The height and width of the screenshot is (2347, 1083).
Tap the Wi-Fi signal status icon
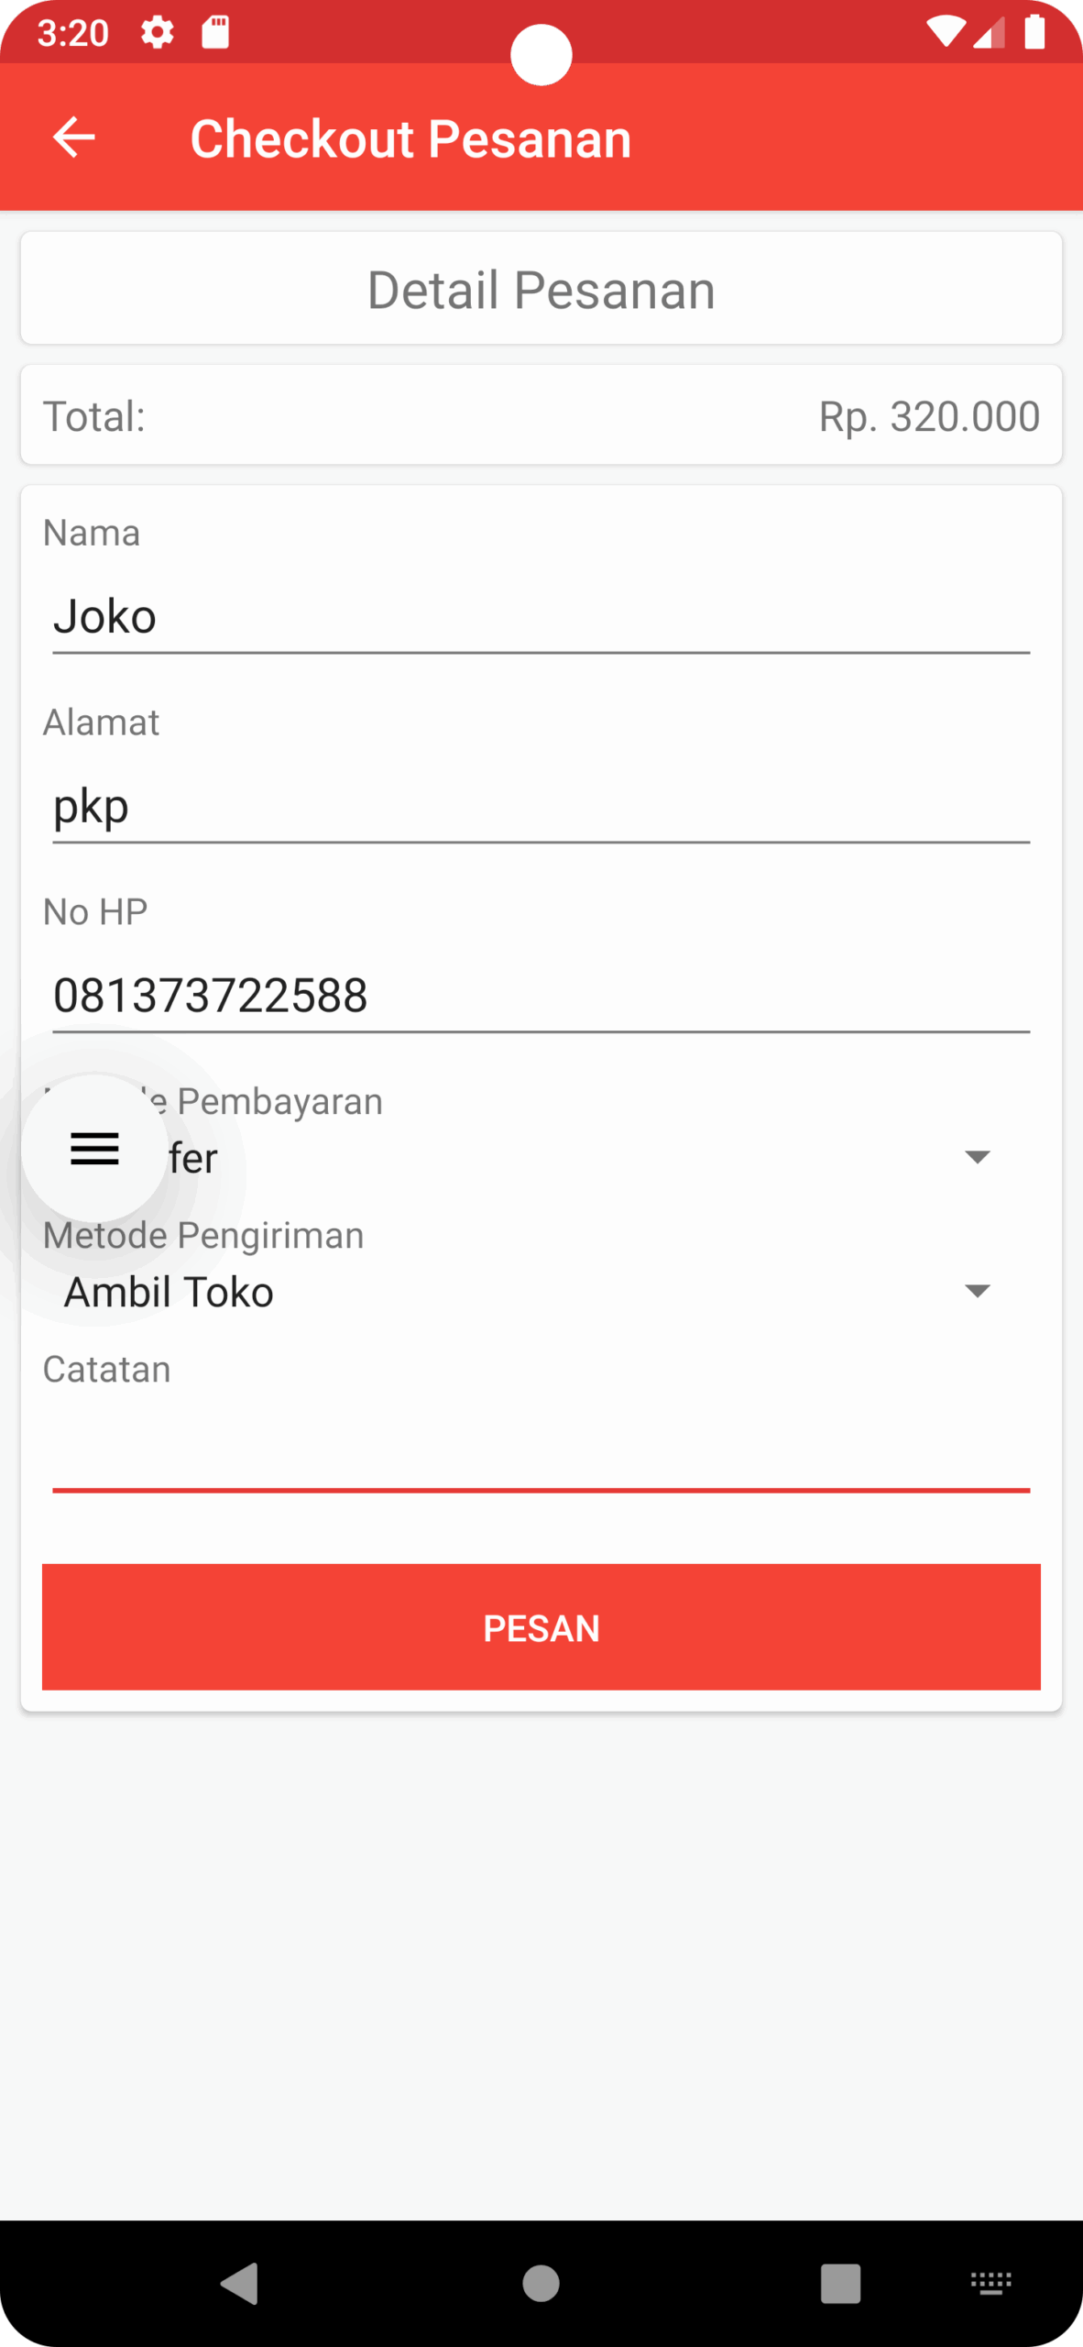[944, 33]
